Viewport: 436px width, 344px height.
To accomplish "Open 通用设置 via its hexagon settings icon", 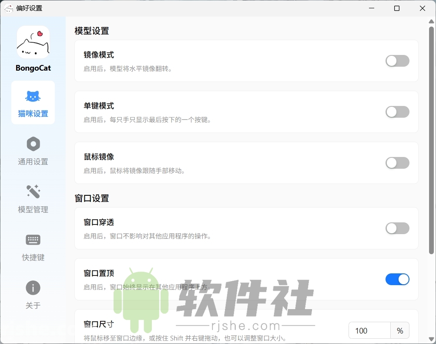I will (33, 144).
